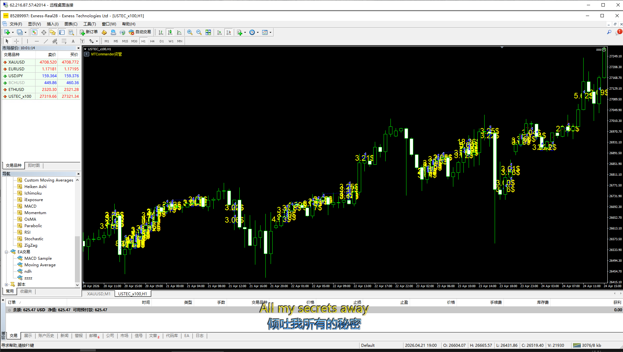623x352 pixels.
Task: Switch timeframe to MN
Action: pyautogui.click(x=180, y=41)
